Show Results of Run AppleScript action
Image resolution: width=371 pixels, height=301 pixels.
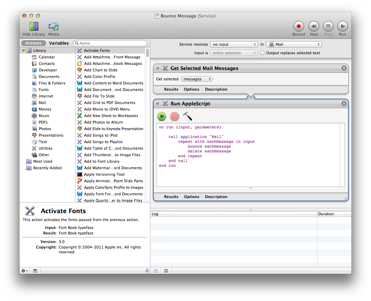171,197
